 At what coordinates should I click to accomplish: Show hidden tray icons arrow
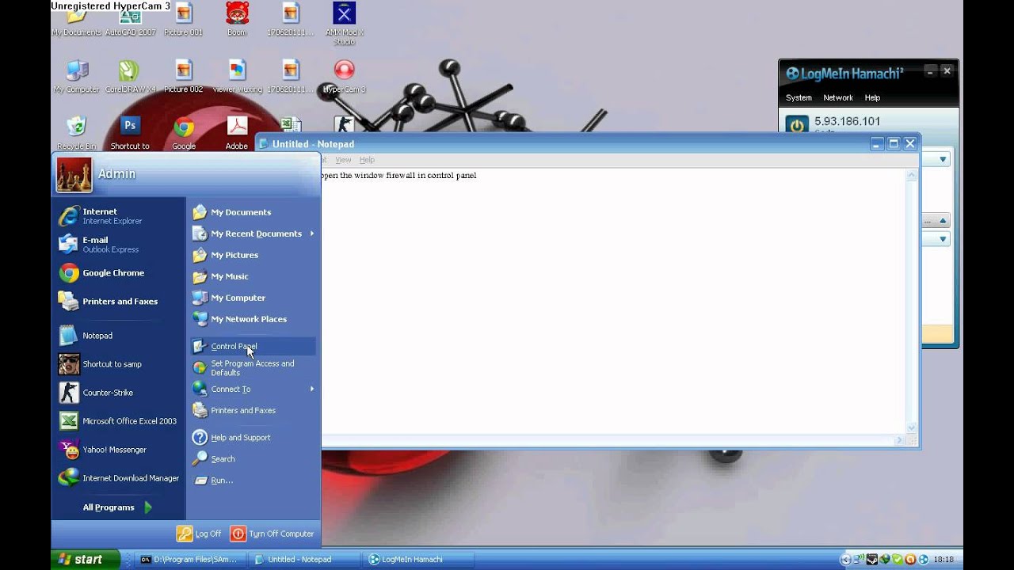coord(846,560)
